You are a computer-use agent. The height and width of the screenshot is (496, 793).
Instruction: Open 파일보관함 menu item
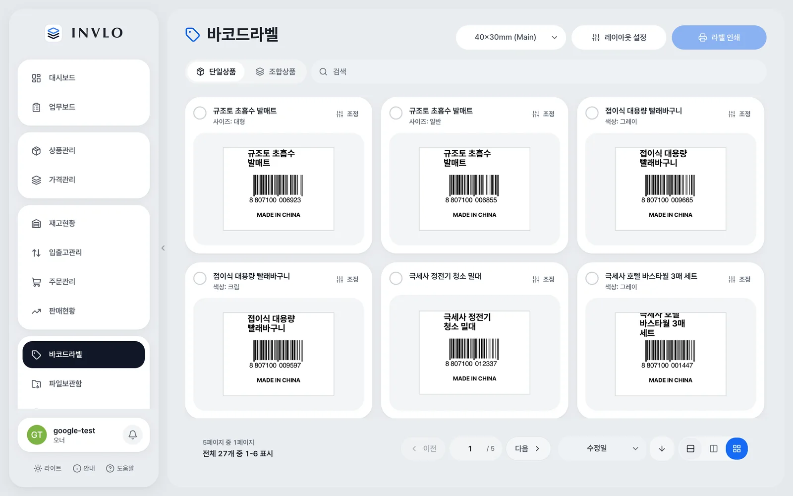[84, 384]
